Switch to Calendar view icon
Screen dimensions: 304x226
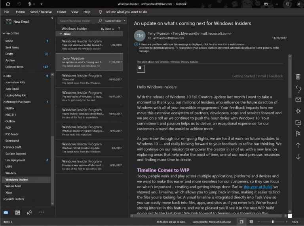18,213
